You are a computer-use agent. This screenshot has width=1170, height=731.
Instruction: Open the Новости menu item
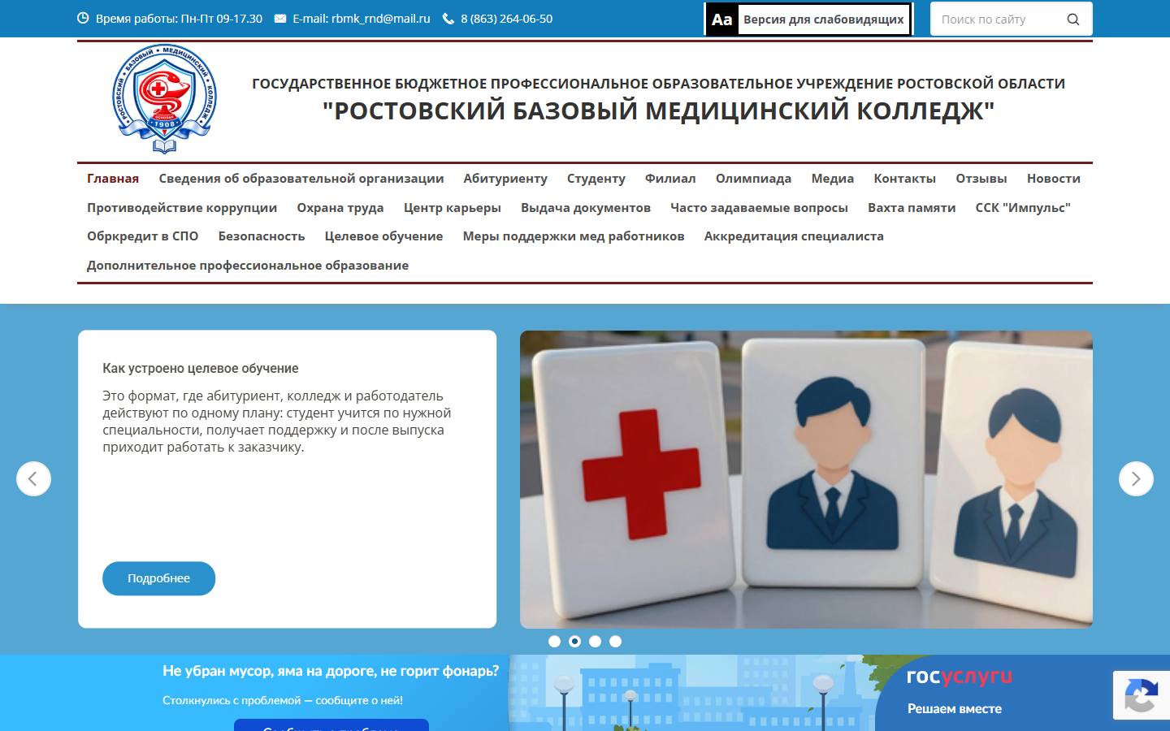pyautogui.click(x=1054, y=179)
